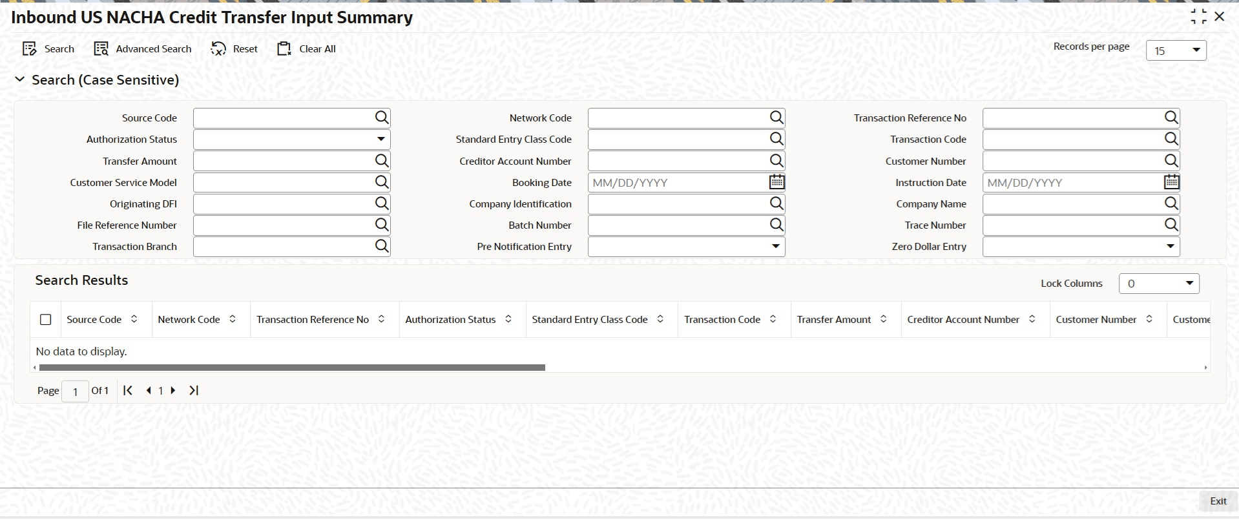The width and height of the screenshot is (1239, 520).
Task: Sort results by Transfer Amount column
Action: click(883, 319)
